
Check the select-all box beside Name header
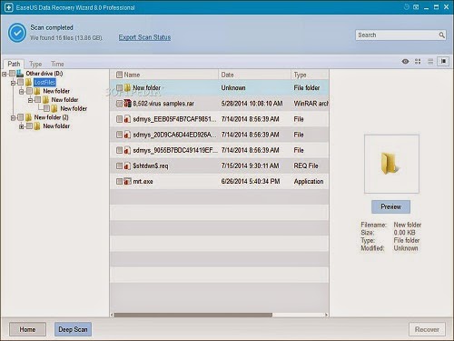click(119, 75)
